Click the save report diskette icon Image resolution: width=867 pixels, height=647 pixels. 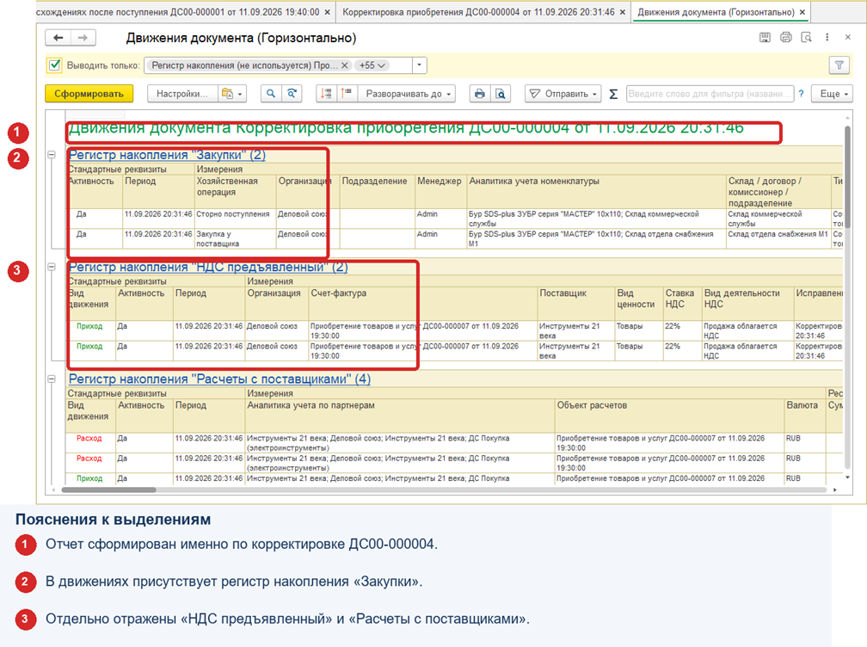pyautogui.click(x=765, y=38)
